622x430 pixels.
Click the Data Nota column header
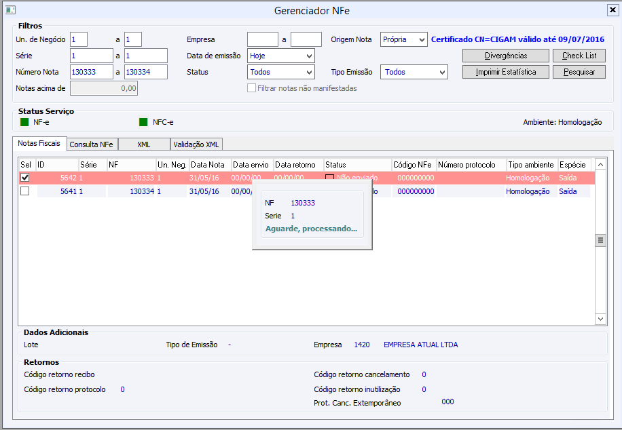(x=211, y=165)
